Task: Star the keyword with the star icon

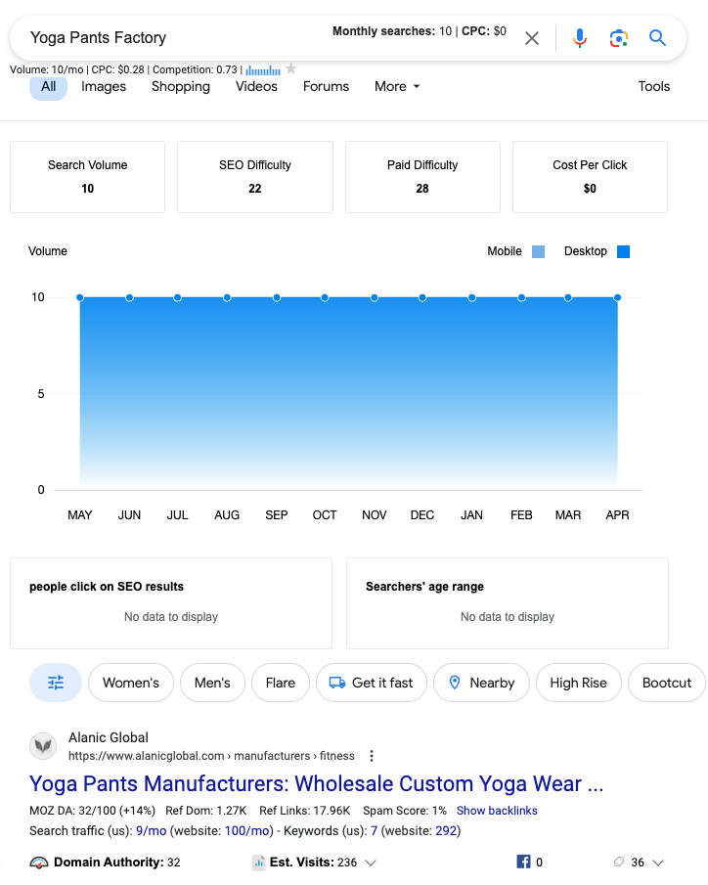Action: (x=290, y=69)
